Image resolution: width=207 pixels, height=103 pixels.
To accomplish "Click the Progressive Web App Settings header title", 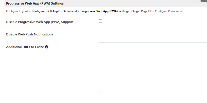I will point(35,4).
